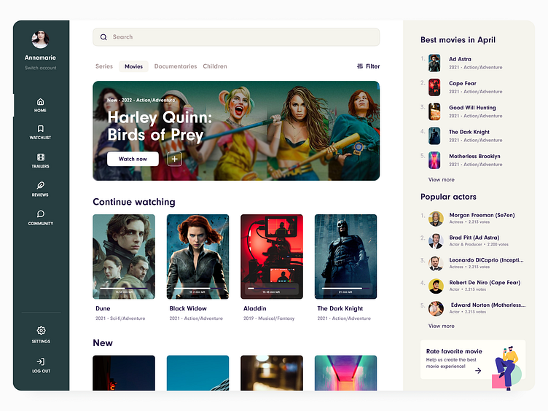Expand View more under Popular actors
Screen dimensions: 548x411
point(441,326)
